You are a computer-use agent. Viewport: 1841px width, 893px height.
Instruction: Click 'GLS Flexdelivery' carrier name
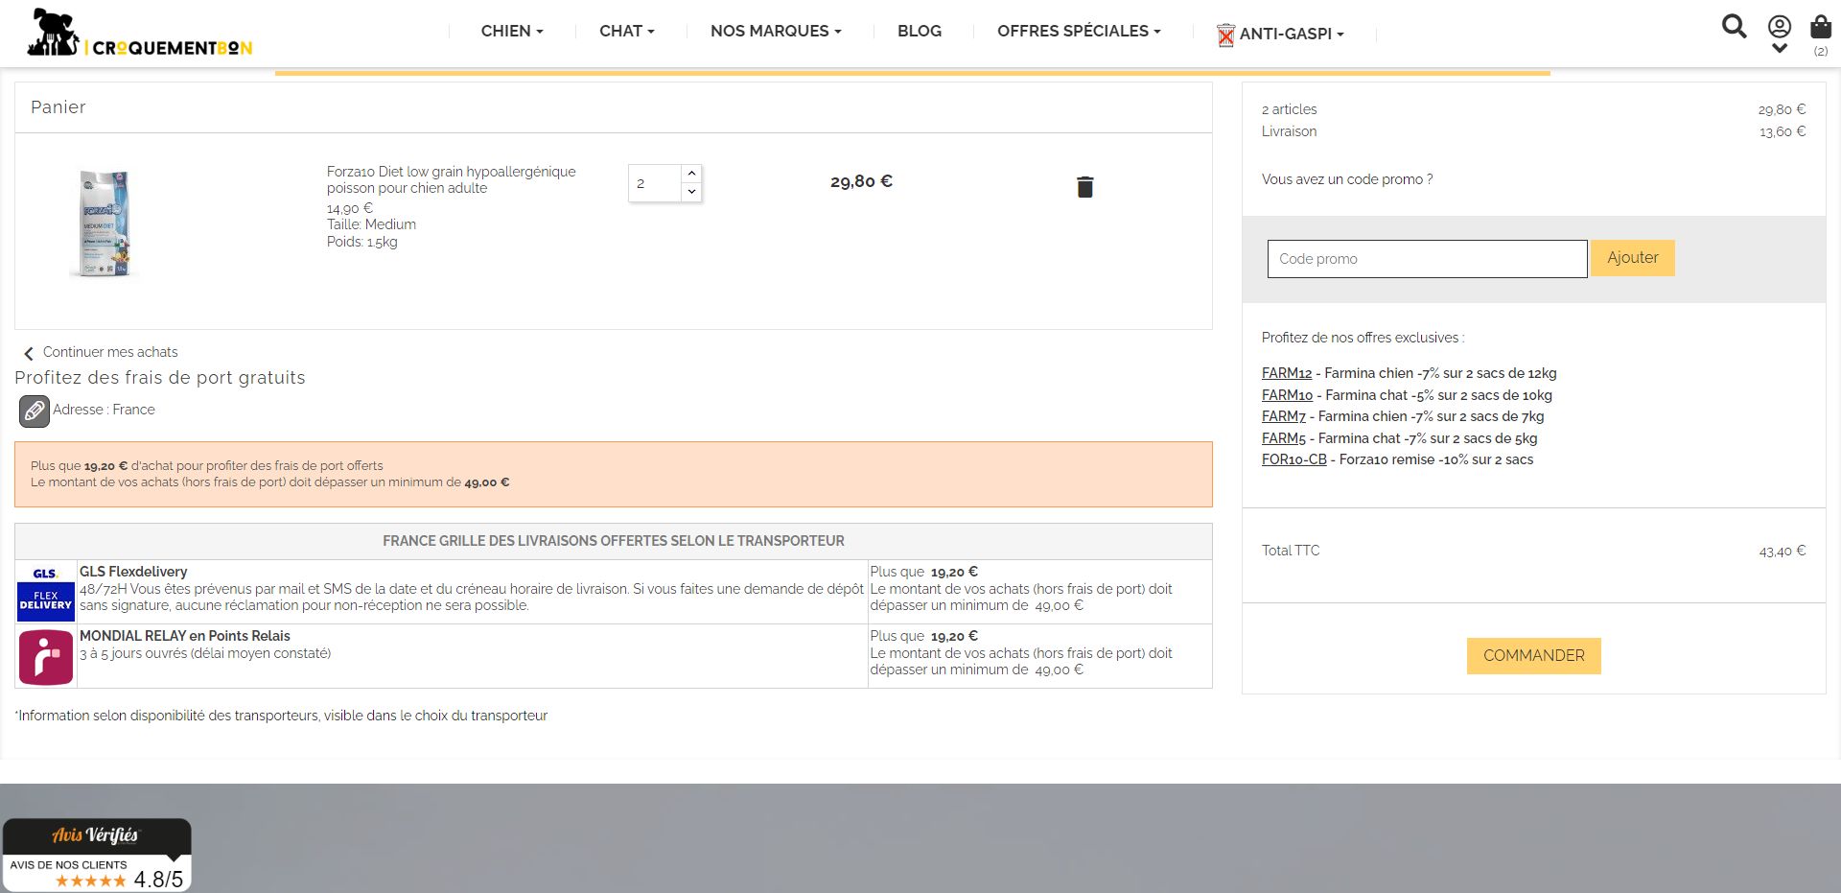coord(133,572)
